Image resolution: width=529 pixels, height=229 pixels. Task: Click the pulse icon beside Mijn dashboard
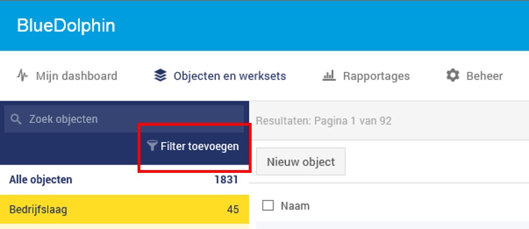point(22,76)
